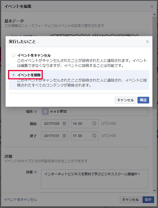Click the UTC+09 label beside end time
The width and height of the screenshot is (158, 208).
click(x=109, y=136)
